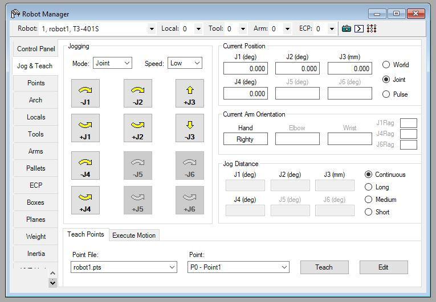Open the Point selection dropdown
The width and height of the screenshot is (436, 302).
tap(238, 267)
